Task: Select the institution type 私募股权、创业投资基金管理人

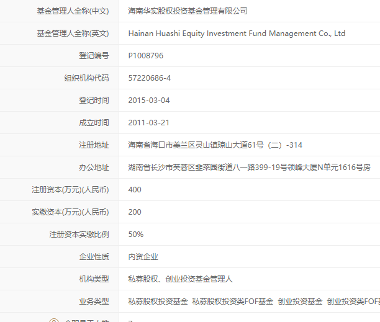Action: point(180,279)
